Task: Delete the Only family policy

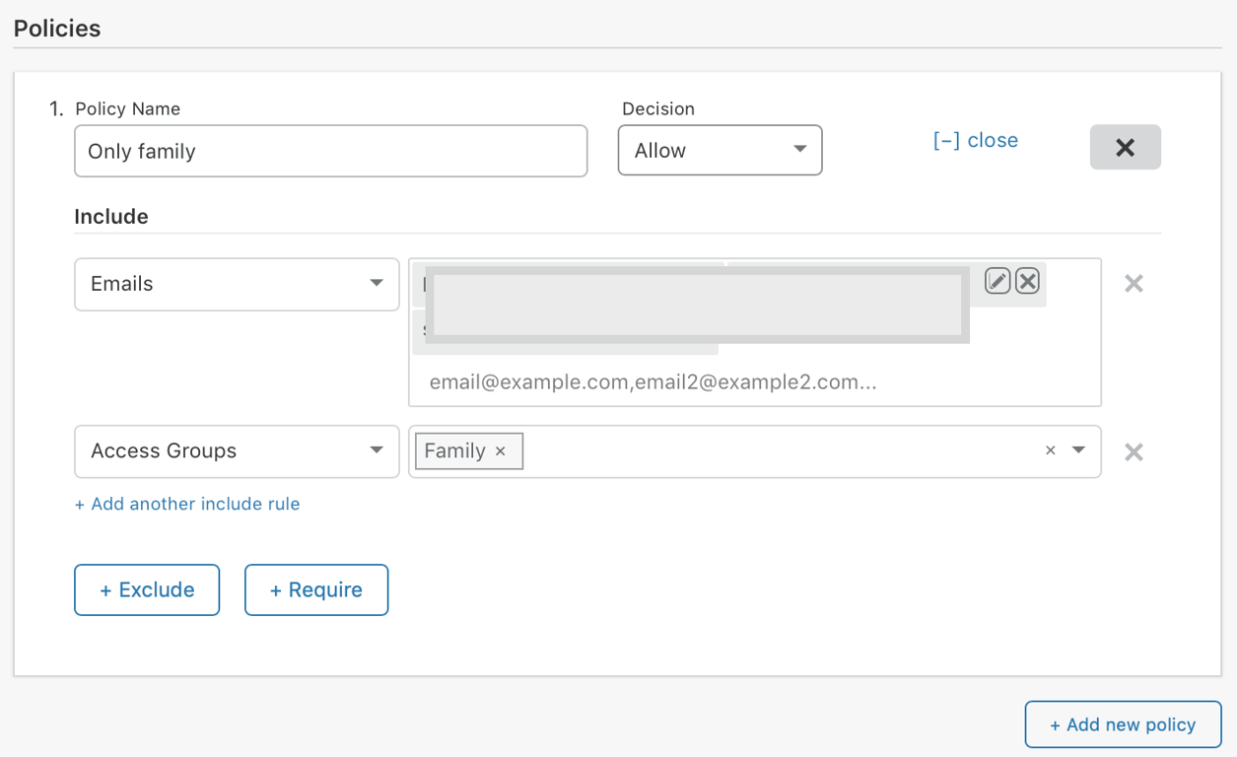Action: tap(1125, 148)
